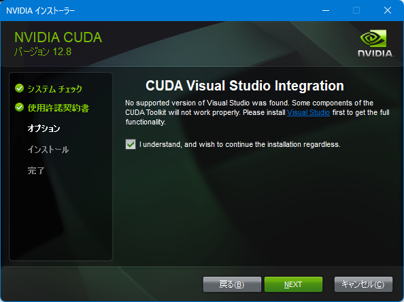Select the 完了 step in sidebar
404x302 pixels.
click(36, 170)
